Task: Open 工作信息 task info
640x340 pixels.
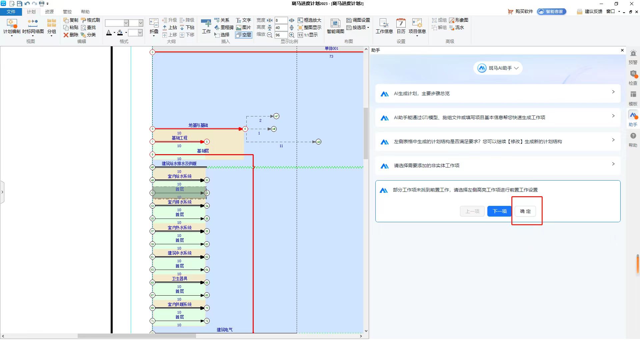Action: (x=384, y=27)
